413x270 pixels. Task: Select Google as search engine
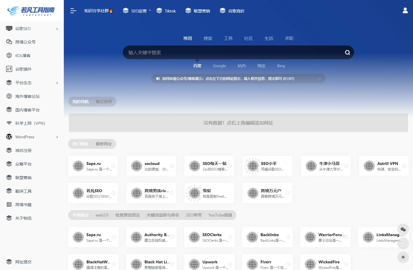click(219, 66)
